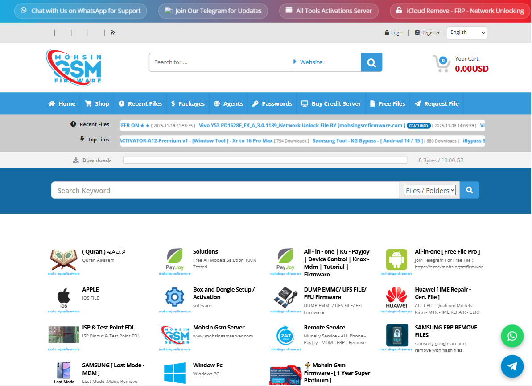The height and width of the screenshot is (386, 532).
Task: Click the Downloads quota progress bar
Action: [x=265, y=160]
